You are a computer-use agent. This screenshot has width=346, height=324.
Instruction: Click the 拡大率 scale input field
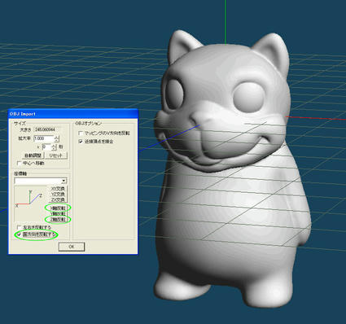[x=44, y=138]
